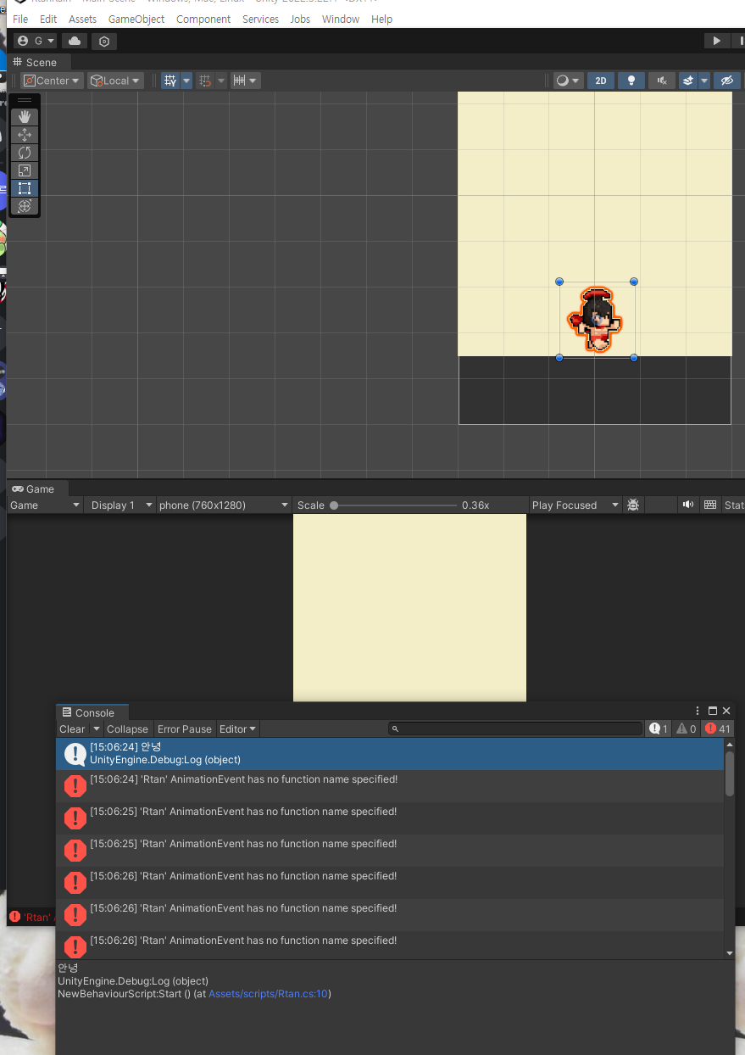Toggle Game view shortcuts keyboard icon

pos(710,505)
